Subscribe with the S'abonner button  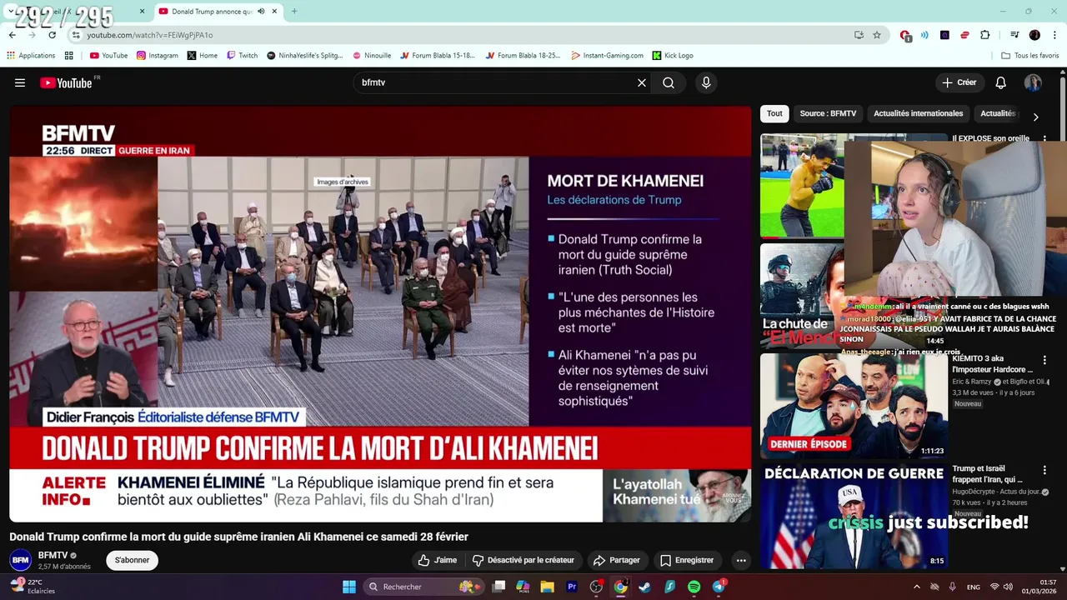132,560
